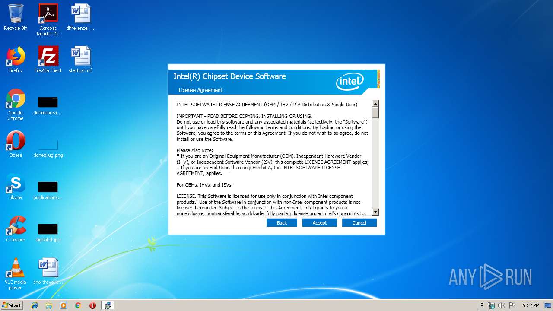Select the digitaloil.jpg file icon
553x311 pixels.
tap(48, 232)
